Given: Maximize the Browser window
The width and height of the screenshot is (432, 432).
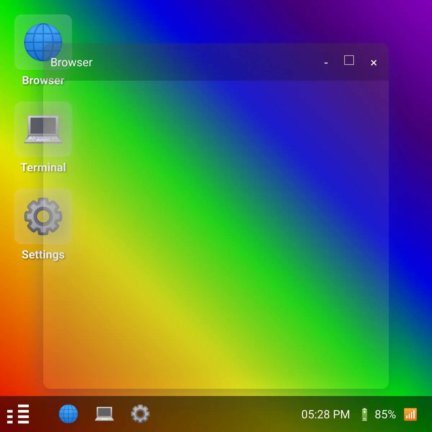Looking at the screenshot, I should [349, 60].
